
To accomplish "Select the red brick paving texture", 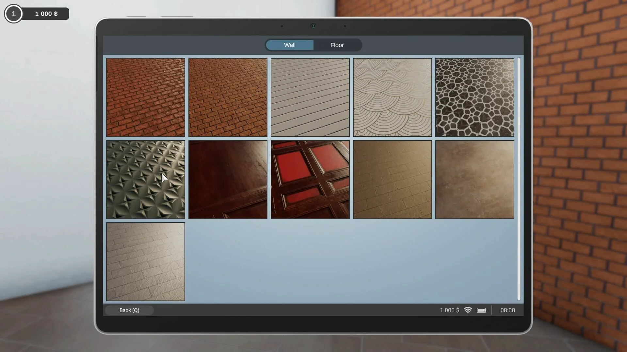I will point(145,97).
